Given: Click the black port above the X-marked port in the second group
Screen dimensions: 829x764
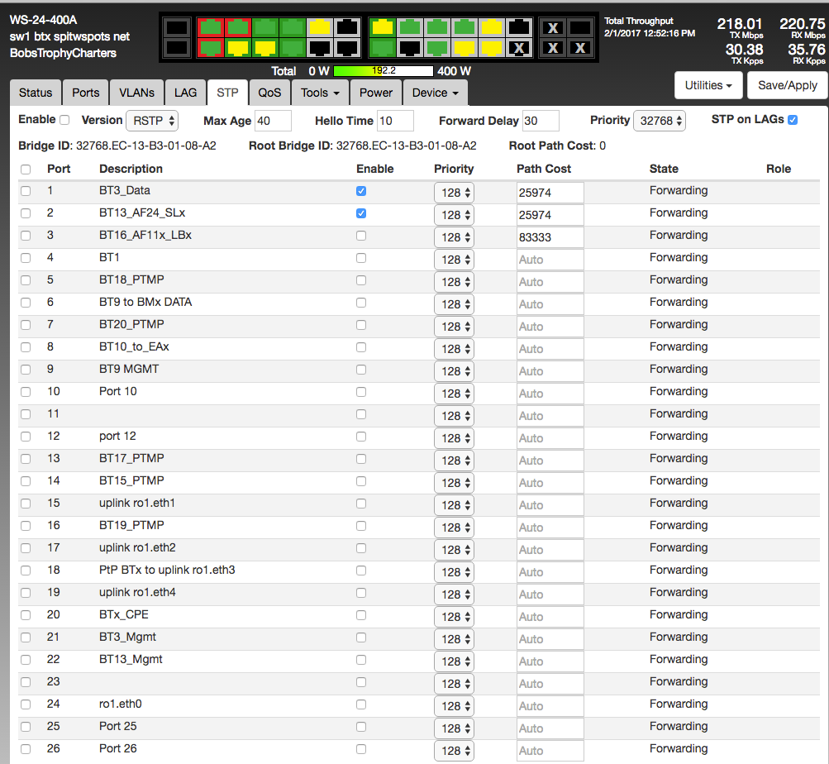Looking at the screenshot, I should coord(518,28).
